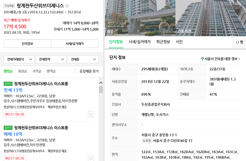Screen dimensions: 246x161
Task: Toggle 동일매물 묶기 checkbox
Action: [76, 71]
